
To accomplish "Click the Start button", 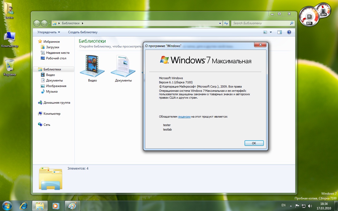I will point(7,205).
